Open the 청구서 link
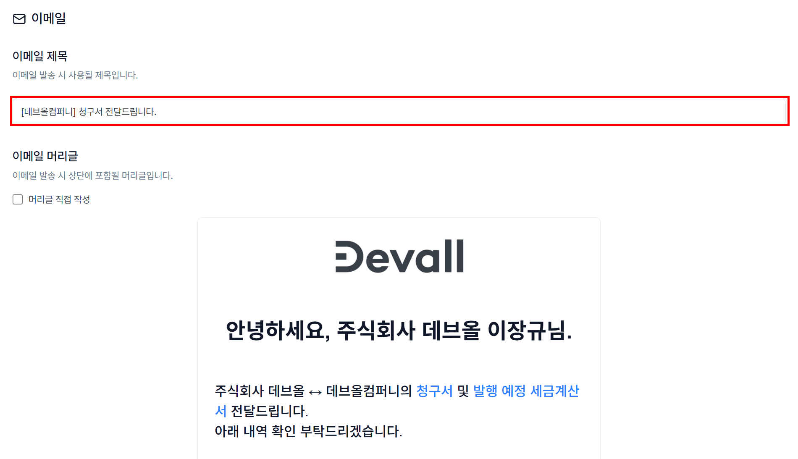The image size is (798, 459). (x=434, y=391)
